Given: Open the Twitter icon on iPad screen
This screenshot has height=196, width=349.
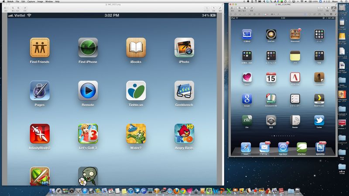Looking at the screenshot, I should click(319, 120).
